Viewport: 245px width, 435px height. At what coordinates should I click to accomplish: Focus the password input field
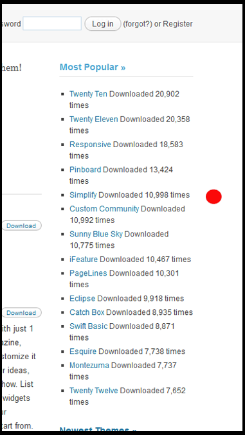click(52, 24)
